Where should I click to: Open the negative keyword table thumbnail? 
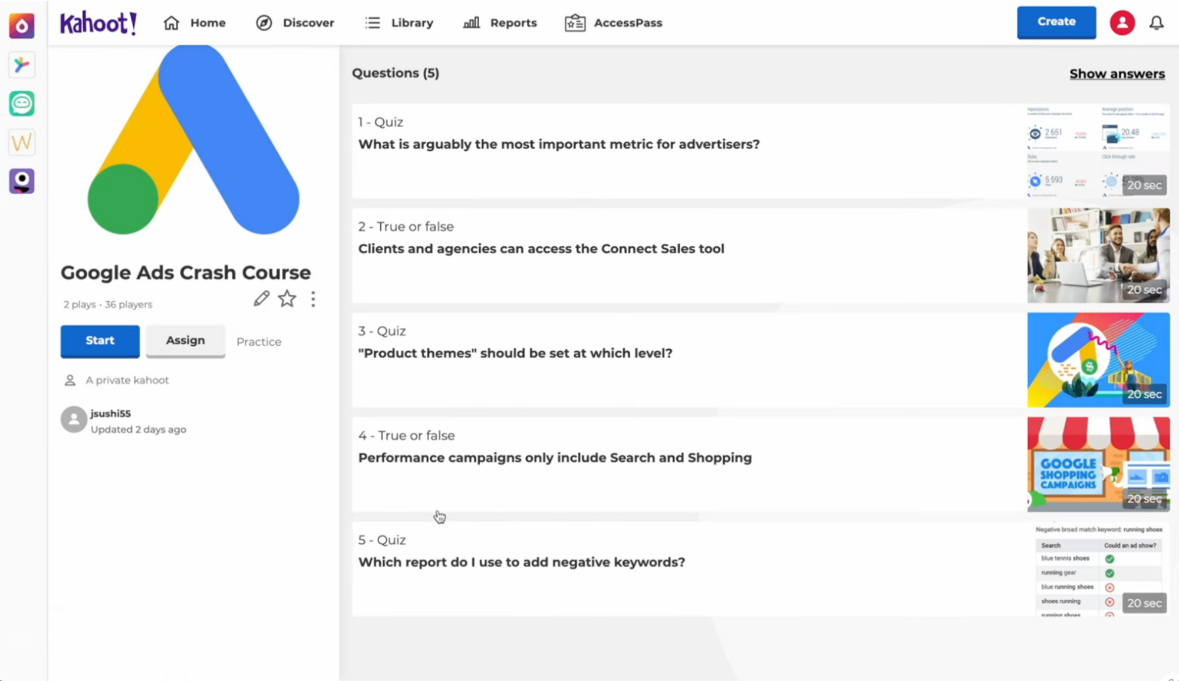click(1099, 569)
